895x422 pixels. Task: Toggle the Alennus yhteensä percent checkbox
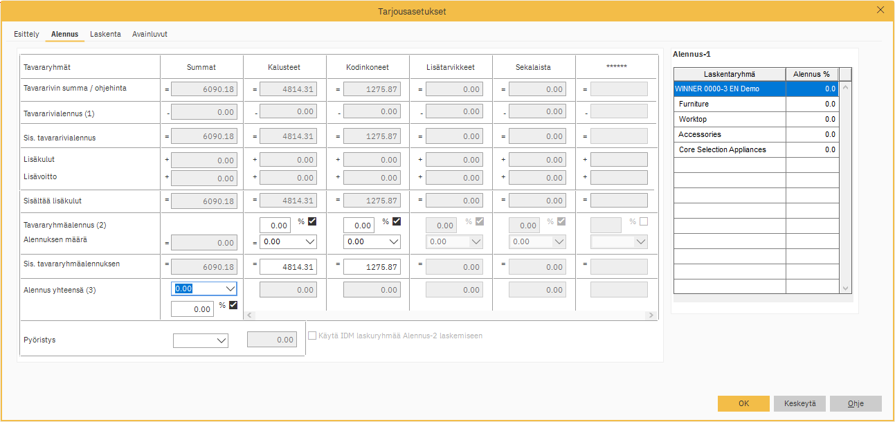[x=231, y=304]
